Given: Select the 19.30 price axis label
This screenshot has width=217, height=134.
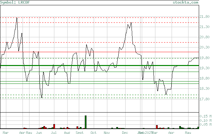Looking at the screenshot, I should coord(204,68).
